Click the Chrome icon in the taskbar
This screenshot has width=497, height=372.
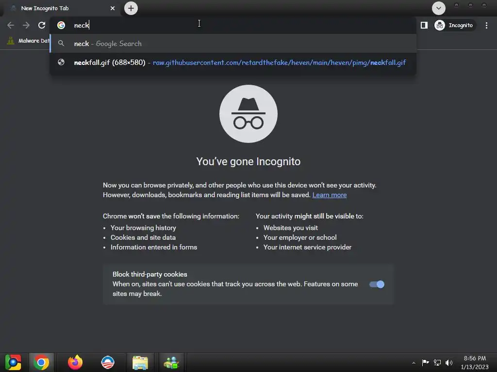coord(41,362)
